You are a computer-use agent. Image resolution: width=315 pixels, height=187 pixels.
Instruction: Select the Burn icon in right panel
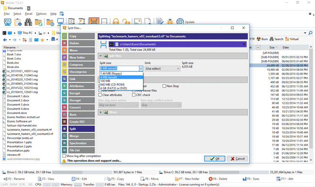coord(259,39)
